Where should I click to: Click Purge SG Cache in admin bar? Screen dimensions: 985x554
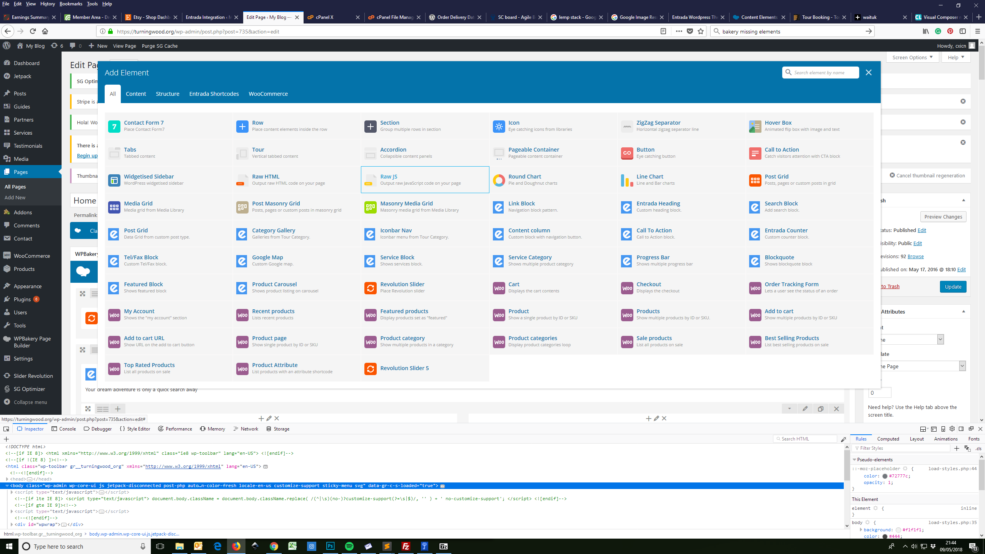tap(160, 46)
